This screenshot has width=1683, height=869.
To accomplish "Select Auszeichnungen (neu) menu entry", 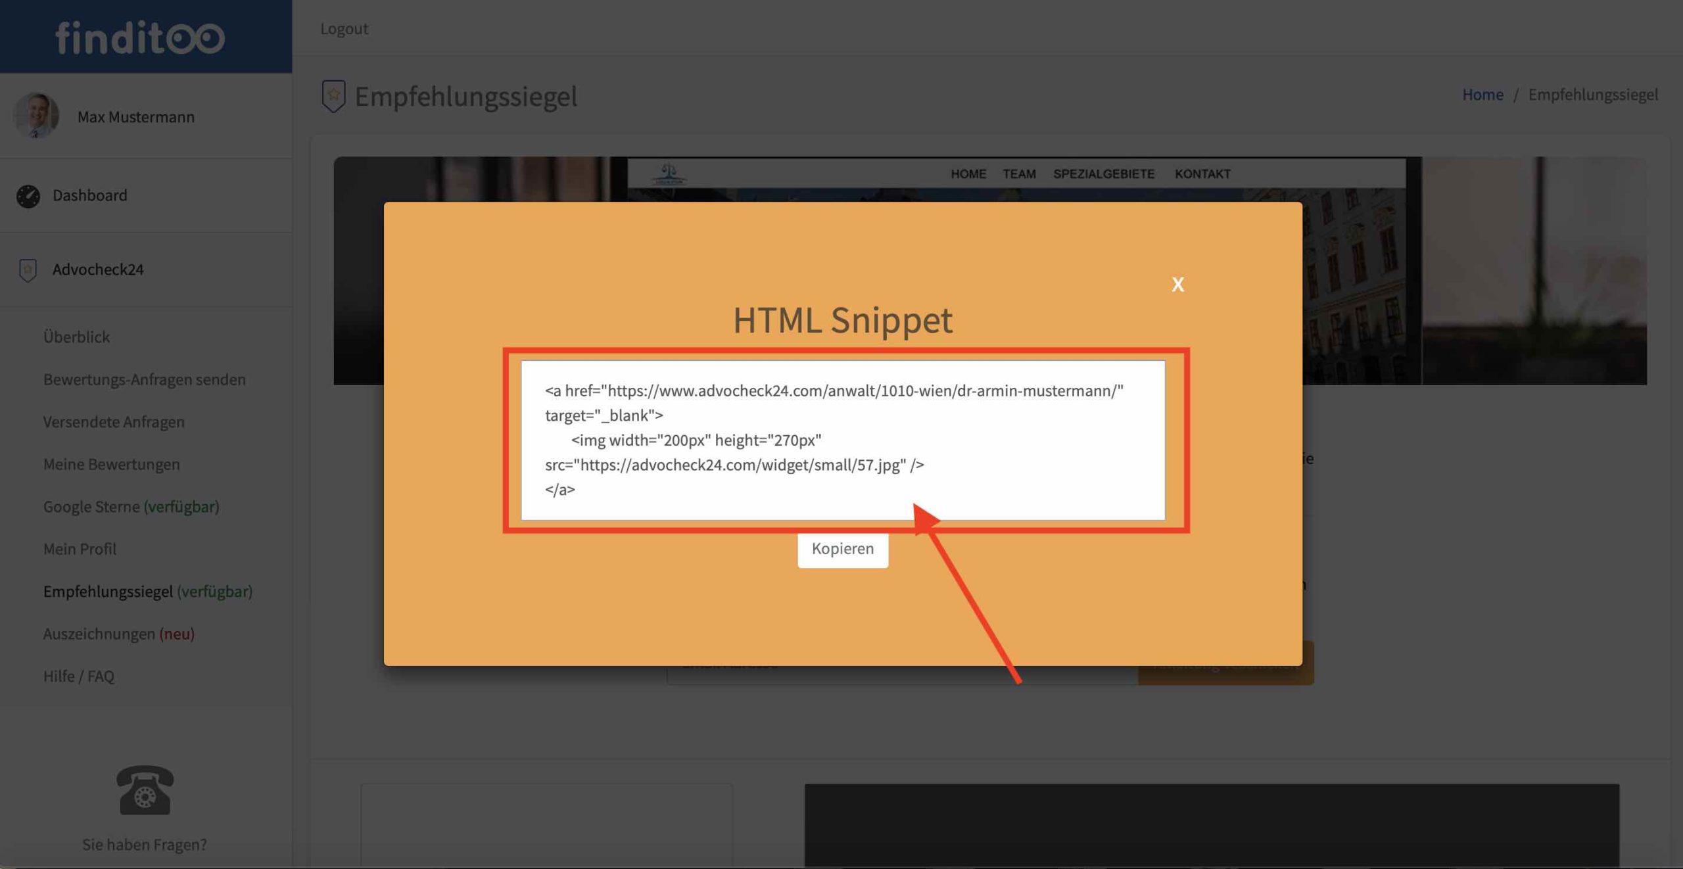I will [x=118, y=634].
